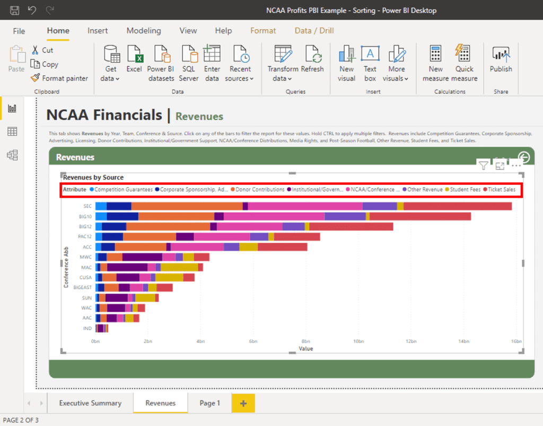
Task: Click the Save icon in the title bar
Action: (x=13, y=10)
